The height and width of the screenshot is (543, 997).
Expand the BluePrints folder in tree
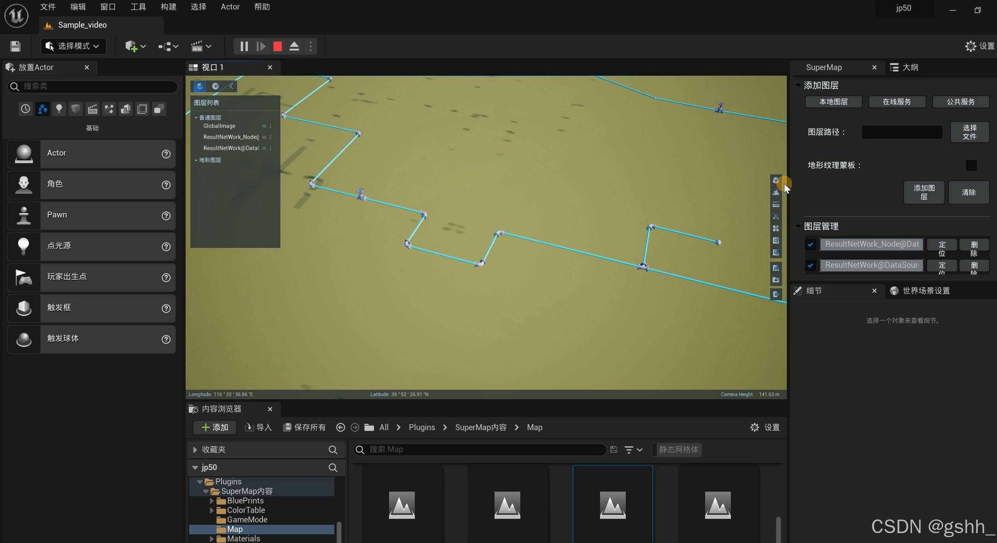(212, 501)
